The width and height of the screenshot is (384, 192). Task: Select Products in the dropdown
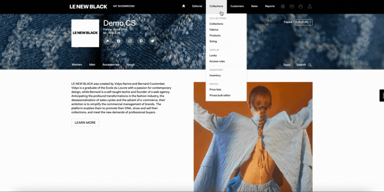215,36
